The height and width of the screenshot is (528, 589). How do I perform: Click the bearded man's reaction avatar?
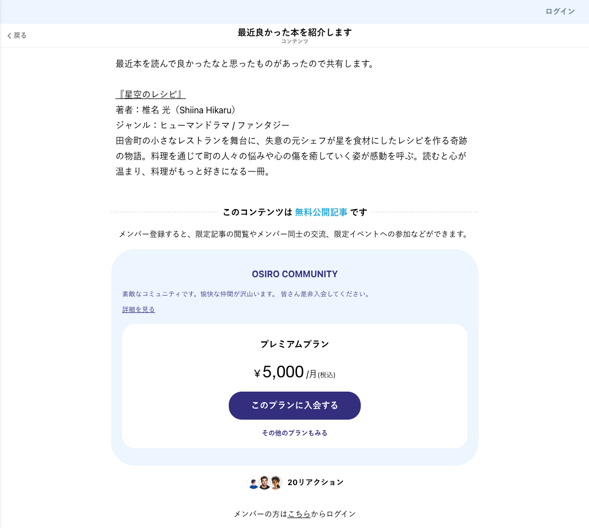click(x=265, y=482)
